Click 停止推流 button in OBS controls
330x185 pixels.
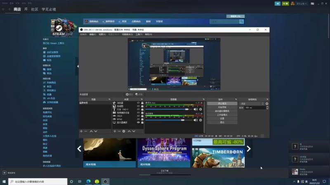pyautogui.click(x=222, y=104)
